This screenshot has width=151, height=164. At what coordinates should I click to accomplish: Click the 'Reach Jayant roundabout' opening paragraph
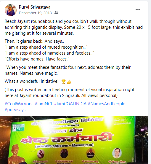point(74,27)
